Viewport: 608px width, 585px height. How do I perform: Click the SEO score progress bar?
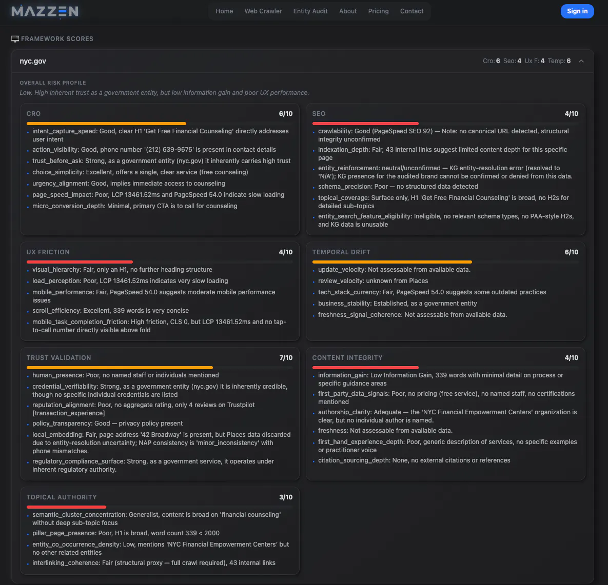click(x=445, y=124)
